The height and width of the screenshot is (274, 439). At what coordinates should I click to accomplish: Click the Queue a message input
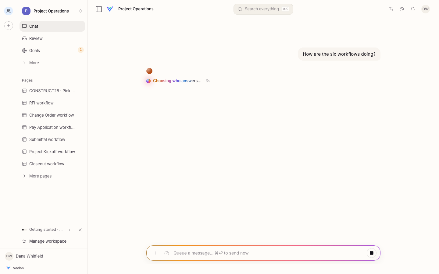(x=268, y=253)
